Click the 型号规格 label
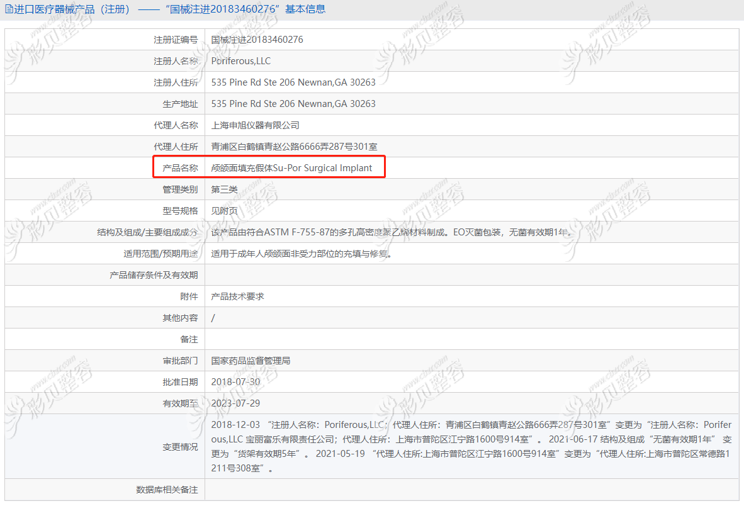 [180, 211]
